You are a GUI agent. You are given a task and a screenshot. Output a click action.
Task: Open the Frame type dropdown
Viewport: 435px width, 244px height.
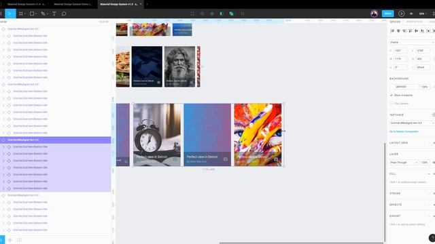[x=412, y=42]
